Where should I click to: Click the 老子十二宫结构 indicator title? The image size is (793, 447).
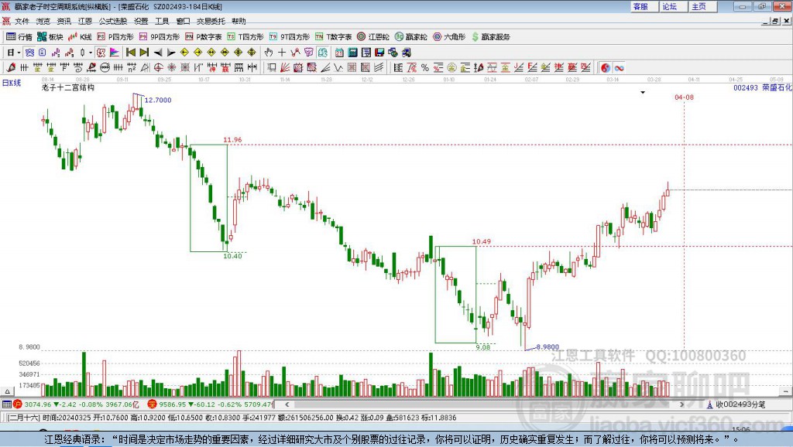68,87
